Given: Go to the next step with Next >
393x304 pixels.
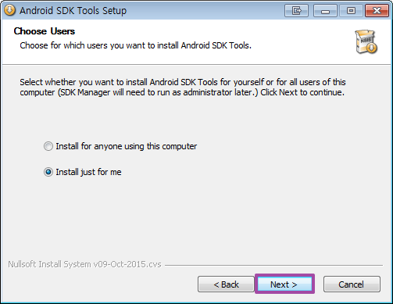Looking at the screenshot, I should click(284, 284).
